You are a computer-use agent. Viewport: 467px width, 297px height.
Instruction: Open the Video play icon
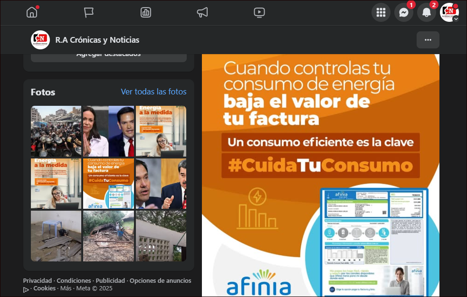(259, 13)
